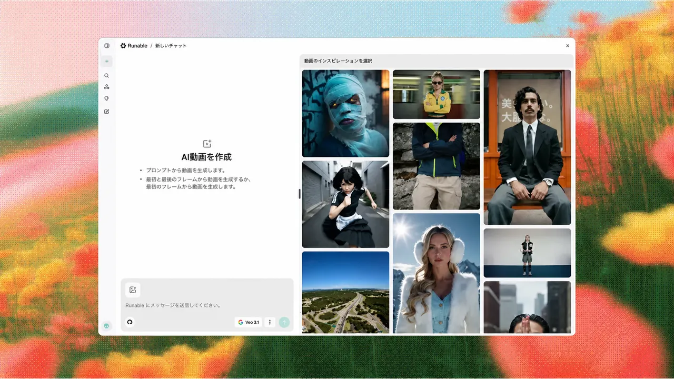Open the three-dot more options menu
The image size is (674, 379).
coord(270,322)
